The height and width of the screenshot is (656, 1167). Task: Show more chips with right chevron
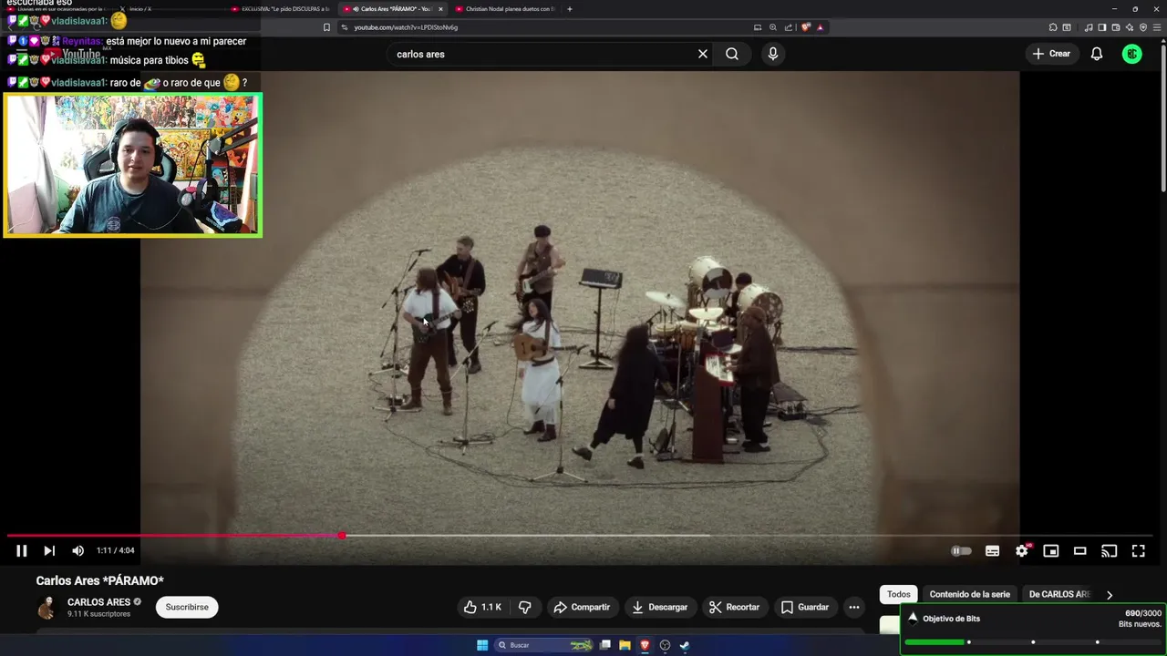(1110, 595)
